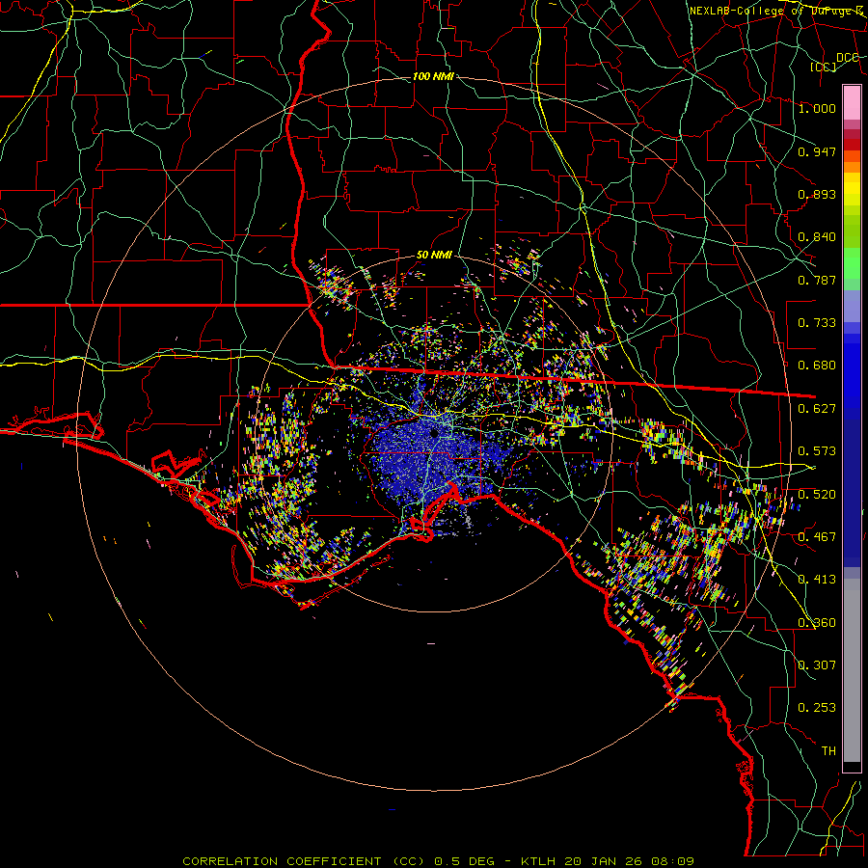Click the 100 NMI range ring label
868x868 pixels.
click(x=433, y=76)
